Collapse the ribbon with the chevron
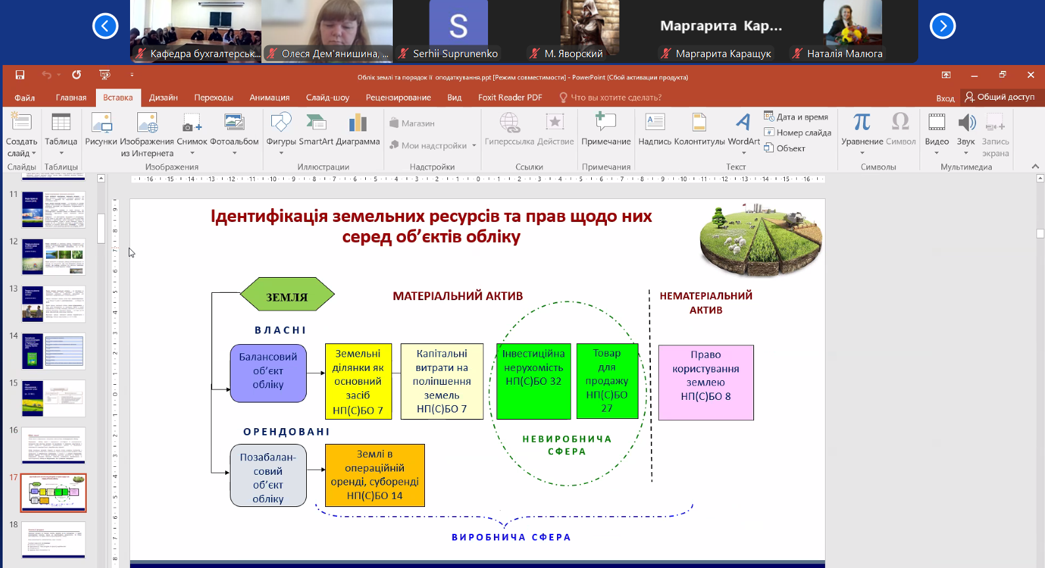This screenshot has height=568, width=1045. tap(1035, 167)
